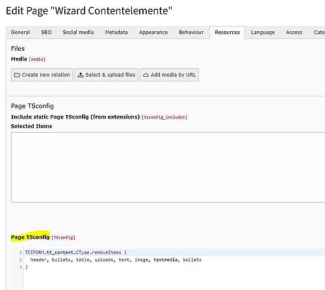Viewport: 325px width, 290px height.
Task: Click the Add media by URL button
Action: click(x=169, y=75)
